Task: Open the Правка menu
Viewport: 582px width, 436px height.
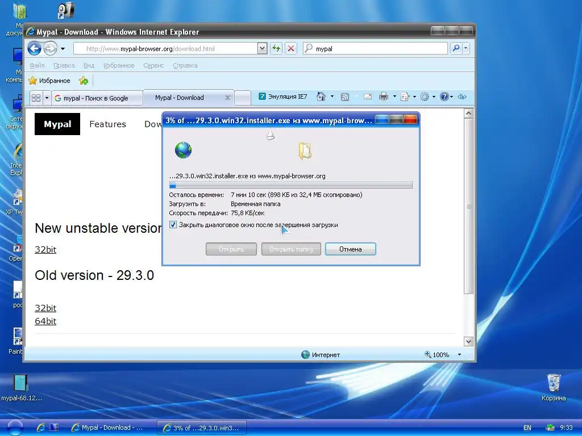Action: click(x=64, y=65)
